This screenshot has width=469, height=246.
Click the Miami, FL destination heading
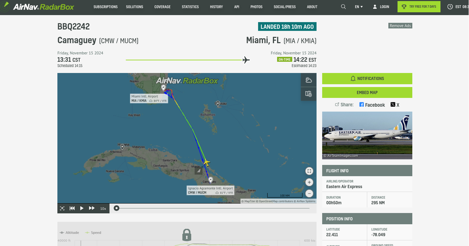click(x=264, y=40)
